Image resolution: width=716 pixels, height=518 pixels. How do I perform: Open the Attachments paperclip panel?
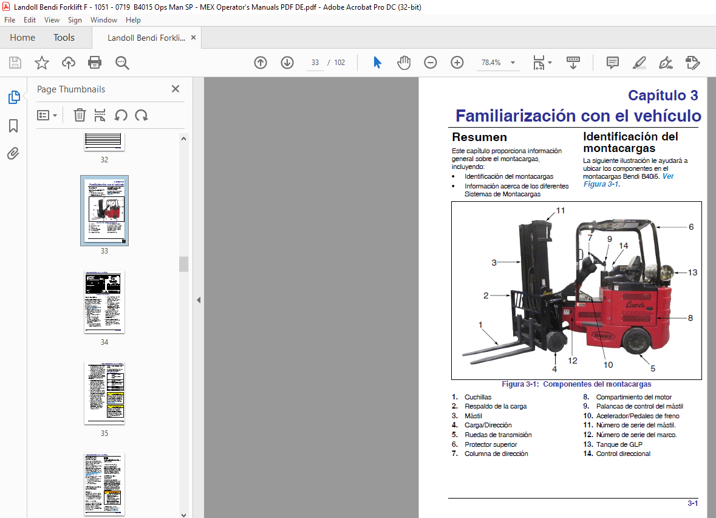click(x=13, y=154)
